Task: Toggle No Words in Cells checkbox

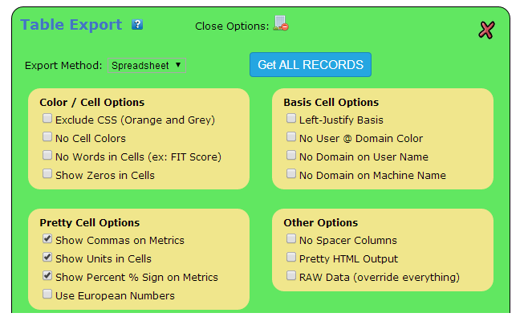Action: 47,156
